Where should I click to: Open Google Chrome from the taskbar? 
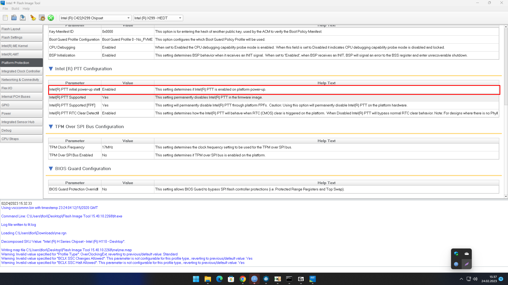[242, 279]
